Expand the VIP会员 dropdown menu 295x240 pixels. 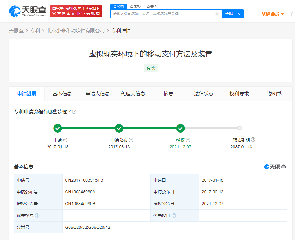(273, 14)
